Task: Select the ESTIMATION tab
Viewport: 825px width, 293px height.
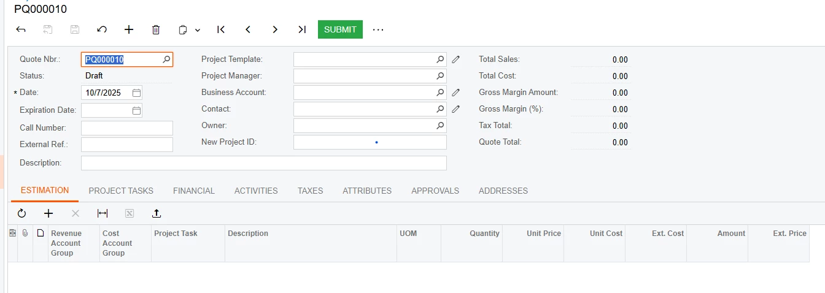Action: coord(45,191)
